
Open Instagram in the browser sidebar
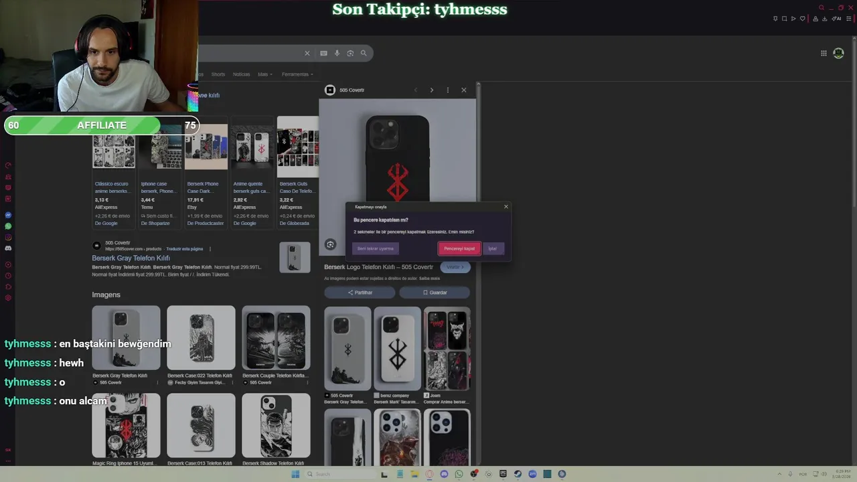click(8, 237)
